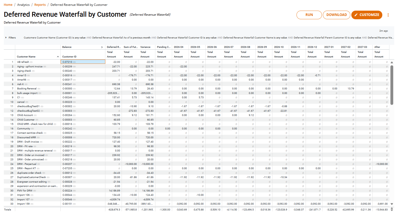Expand the Balance column group chevron
Image resolution: width=395 pixels, height=213 pixels.
pyautogui.click(x=102, y=47)
